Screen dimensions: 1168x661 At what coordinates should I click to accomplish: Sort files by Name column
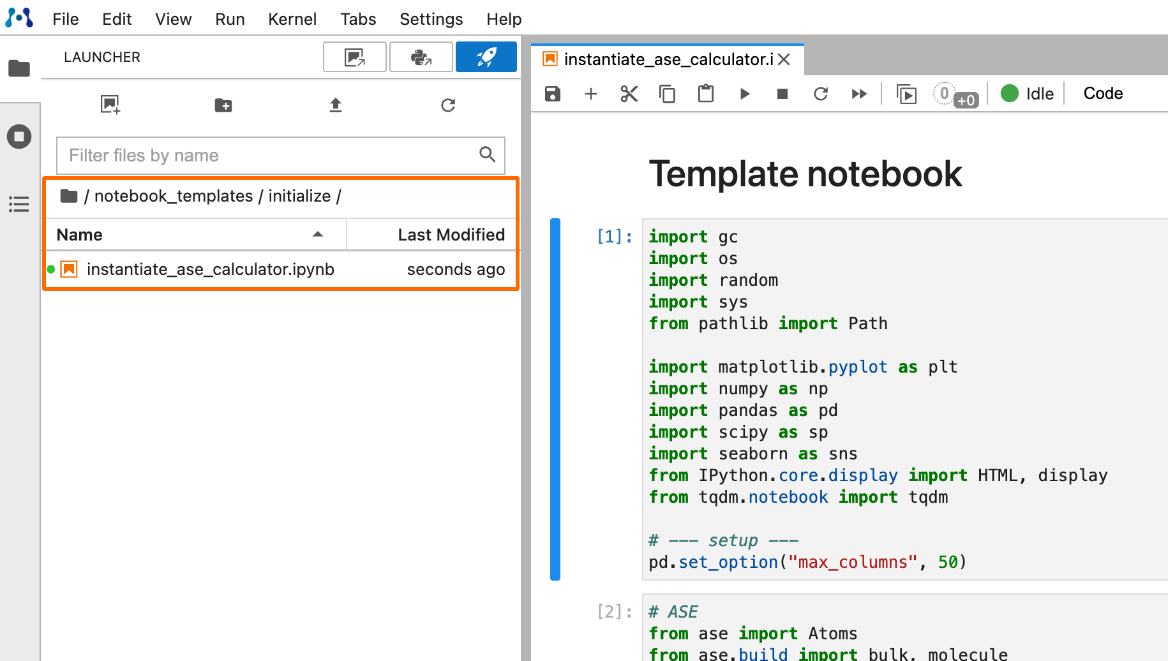click(x=195, y=235)
